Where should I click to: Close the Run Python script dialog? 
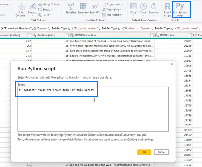click(172, 64)
